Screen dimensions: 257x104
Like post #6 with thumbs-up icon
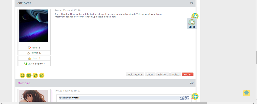(195, 16)
